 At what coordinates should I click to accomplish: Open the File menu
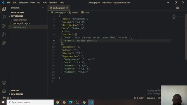coord(8,3)
